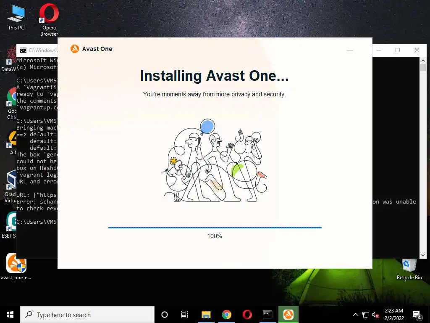The height and width of the screenshot is (323, 430).
Task: Select the Oracle VirtualBox desktop shortcut
Action: pos(10,187)
